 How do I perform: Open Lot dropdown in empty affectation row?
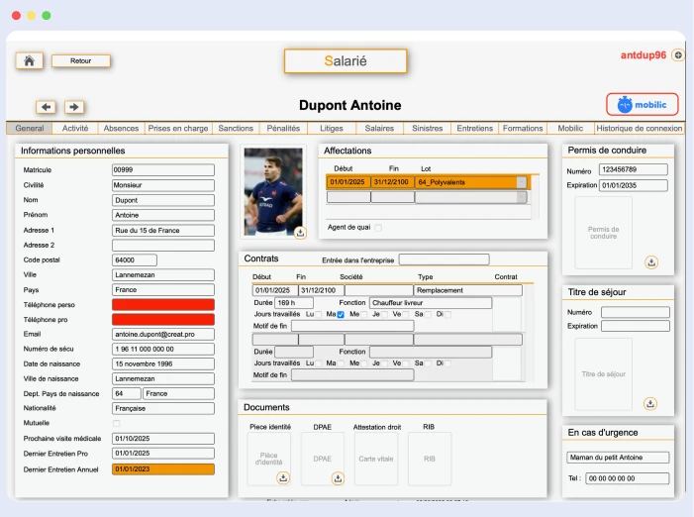click(522, 197)
